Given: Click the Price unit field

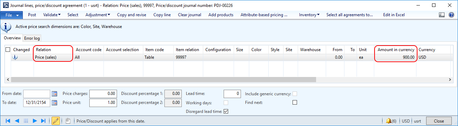Looking at the screenshot, I should (103, 103).
